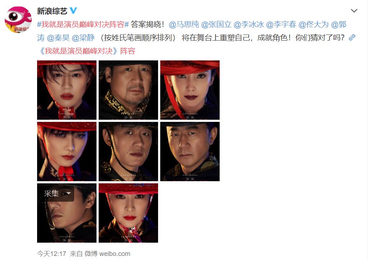Click the 微博 weibo.com source link
Screen dimensions: 368x261
(x=107, y=253)
